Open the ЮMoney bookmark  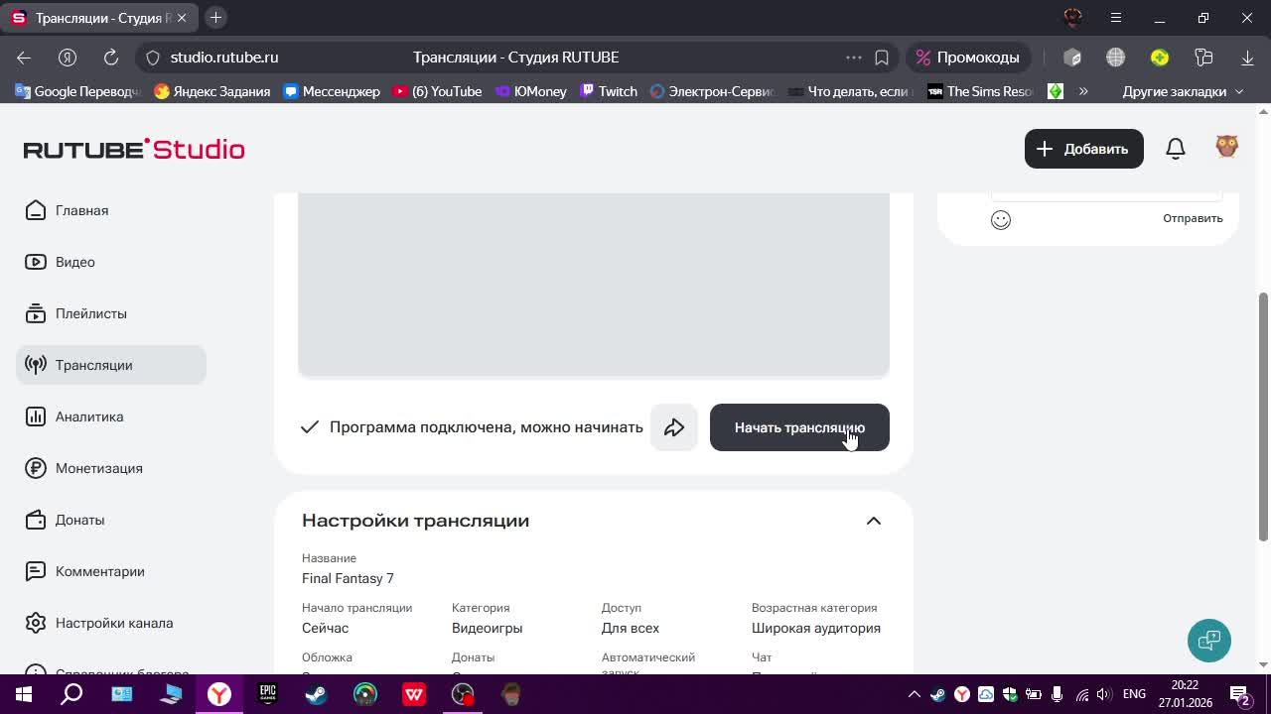531,91
